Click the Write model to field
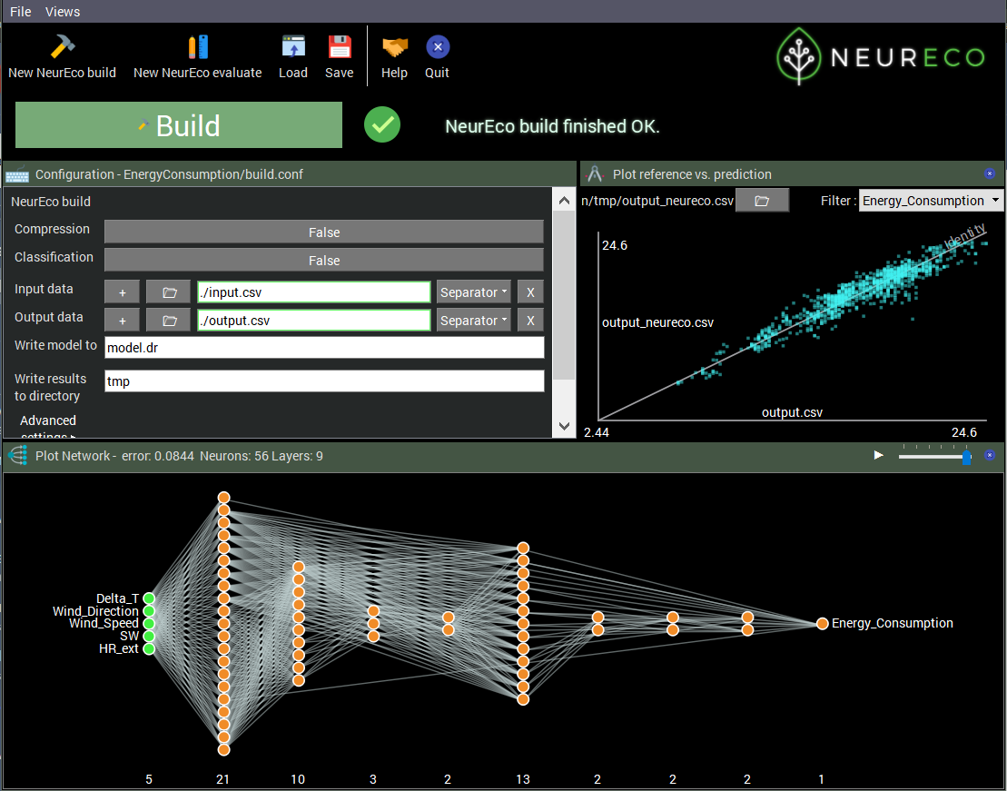The image size is (1007, 791). pos(324,348)
